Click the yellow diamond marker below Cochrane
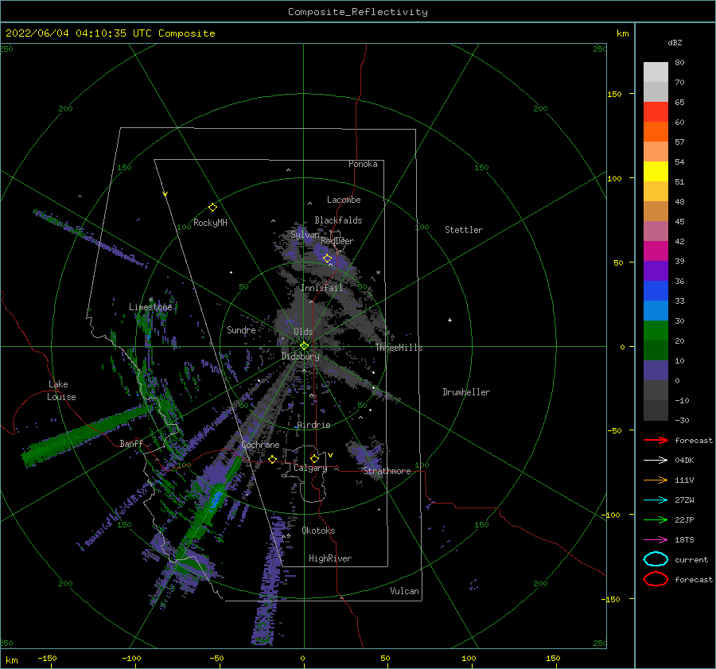The height and width of the screenshot is (669, 716). pyautogui.click(x=272, y=459)
